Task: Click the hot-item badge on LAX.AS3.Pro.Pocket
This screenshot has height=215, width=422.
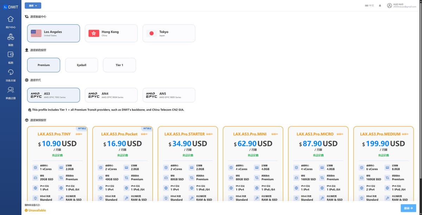Action: tap(147, 128)
